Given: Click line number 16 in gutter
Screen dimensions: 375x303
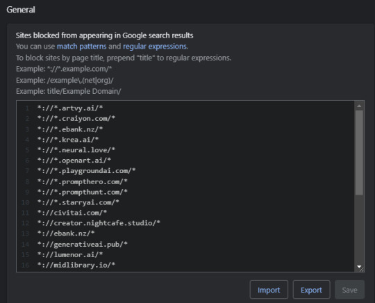Looking at the screenshot, I should (x=26, y=265).
